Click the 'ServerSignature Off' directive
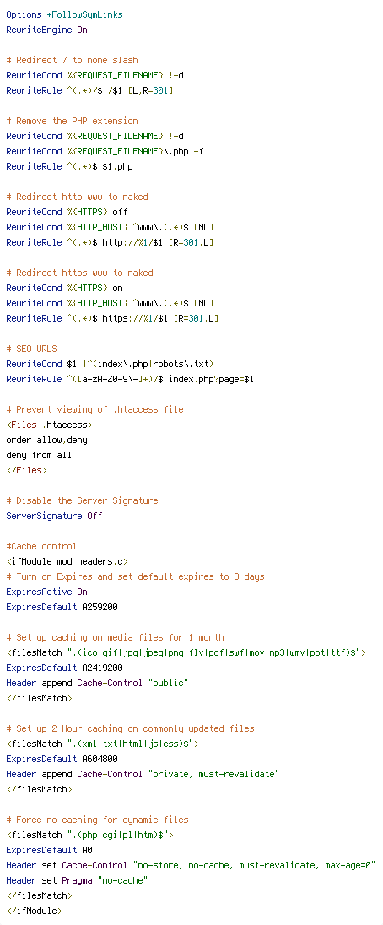 pyautogui.click(x=54, y=517)
